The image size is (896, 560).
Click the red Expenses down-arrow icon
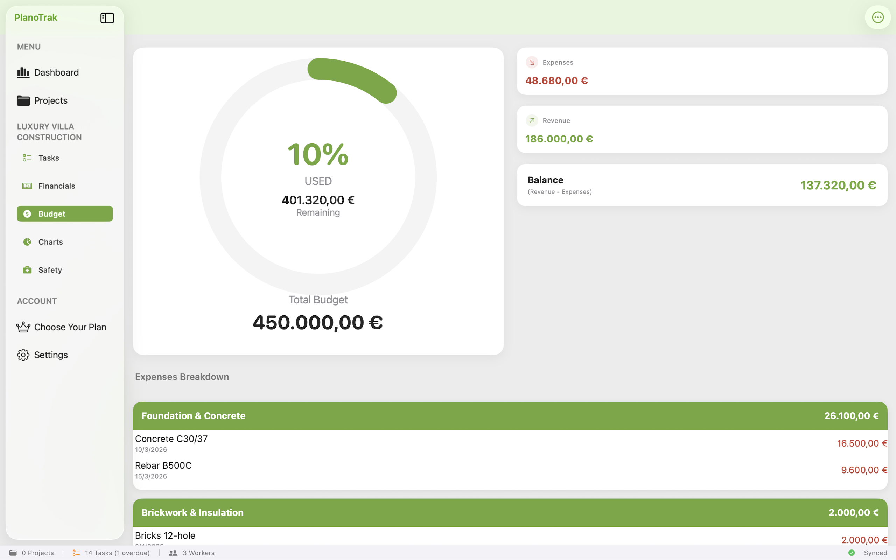point(532,62)
